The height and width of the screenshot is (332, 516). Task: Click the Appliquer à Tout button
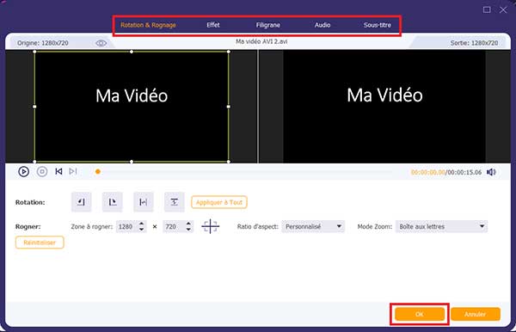219,202
